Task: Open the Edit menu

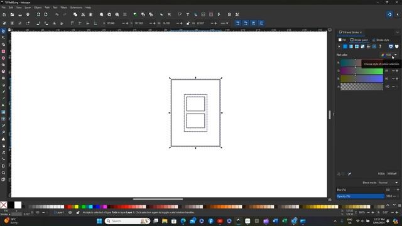Action: [11, 8]
